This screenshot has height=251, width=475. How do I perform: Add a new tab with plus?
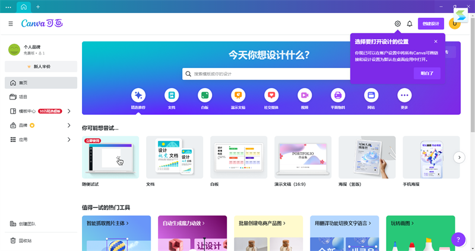38,7
